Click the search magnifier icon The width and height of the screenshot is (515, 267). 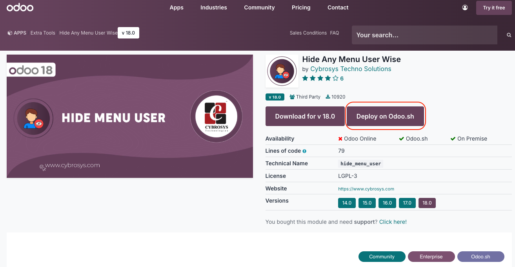509,35
